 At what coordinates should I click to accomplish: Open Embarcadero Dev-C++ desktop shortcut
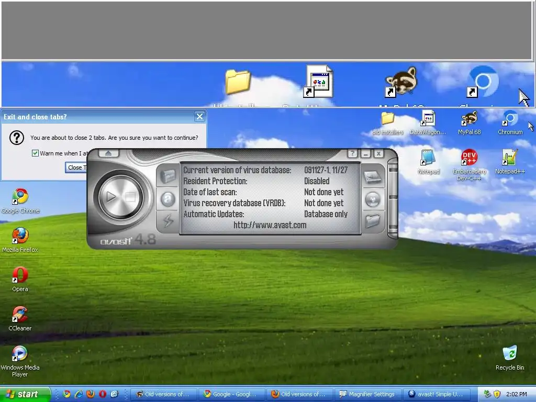(470, 165)
